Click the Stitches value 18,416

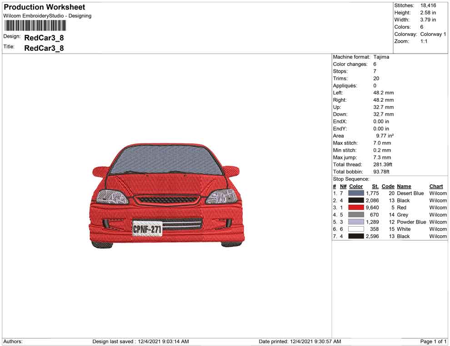[428, 5]
